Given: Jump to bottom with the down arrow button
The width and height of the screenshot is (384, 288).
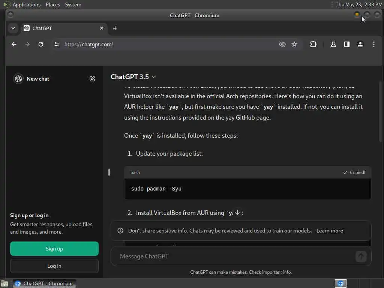Looking at the screenshot, I should [237, 213].
